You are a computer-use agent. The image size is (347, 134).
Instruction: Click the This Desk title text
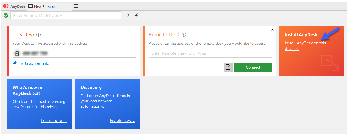pos(24,35)
